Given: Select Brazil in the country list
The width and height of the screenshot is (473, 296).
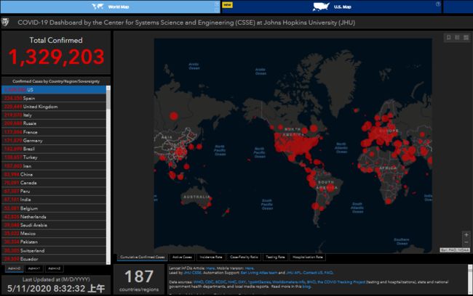Looking at the screenshot, I should pyautogui.click(x=54, y=149).
